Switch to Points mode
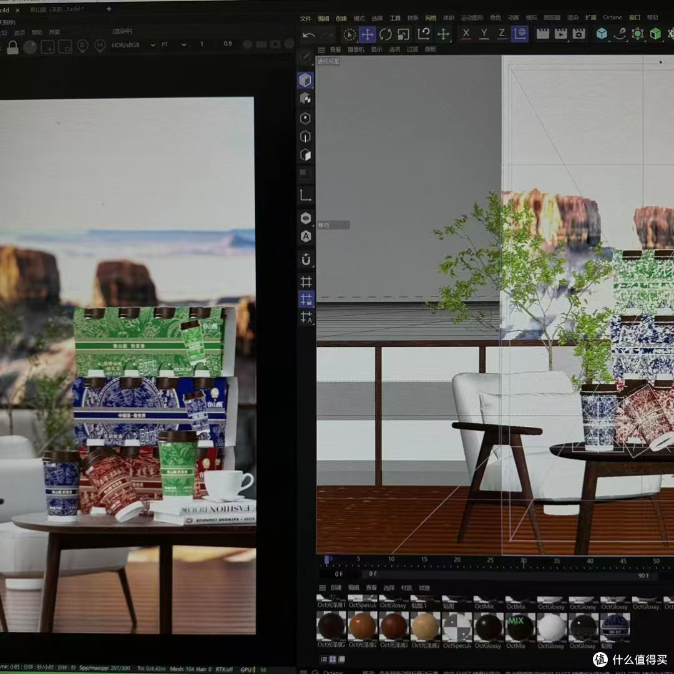 (306, 118)
